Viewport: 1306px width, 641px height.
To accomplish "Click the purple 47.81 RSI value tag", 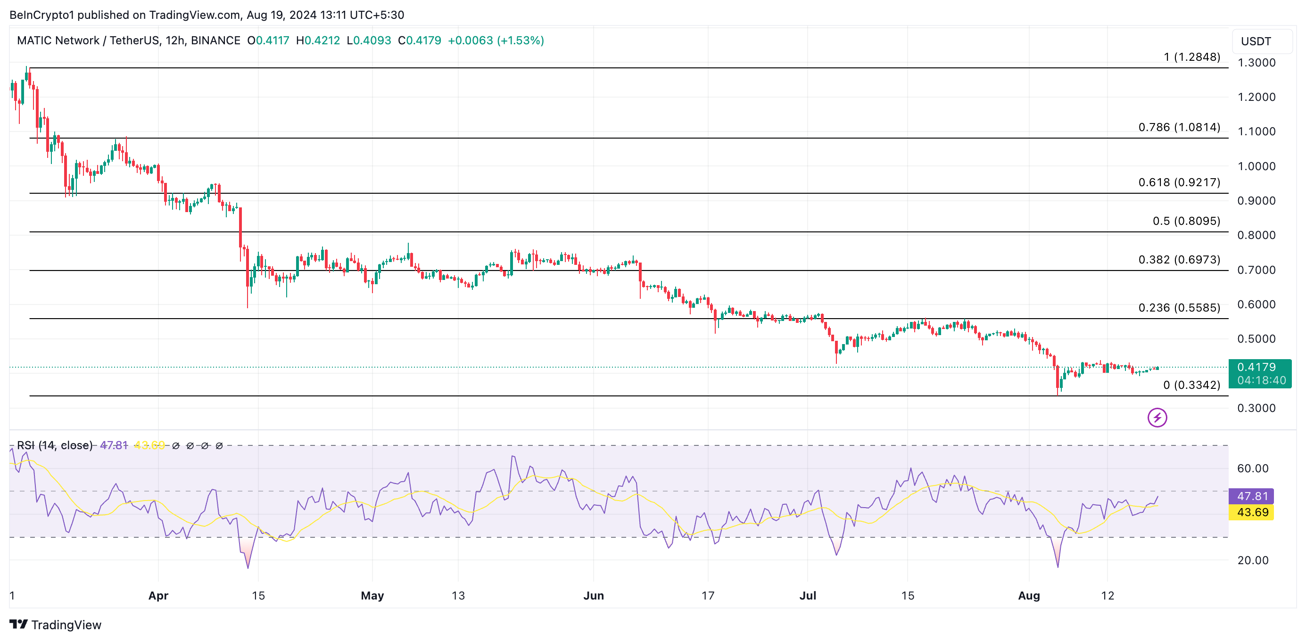I will point(1251,496).
